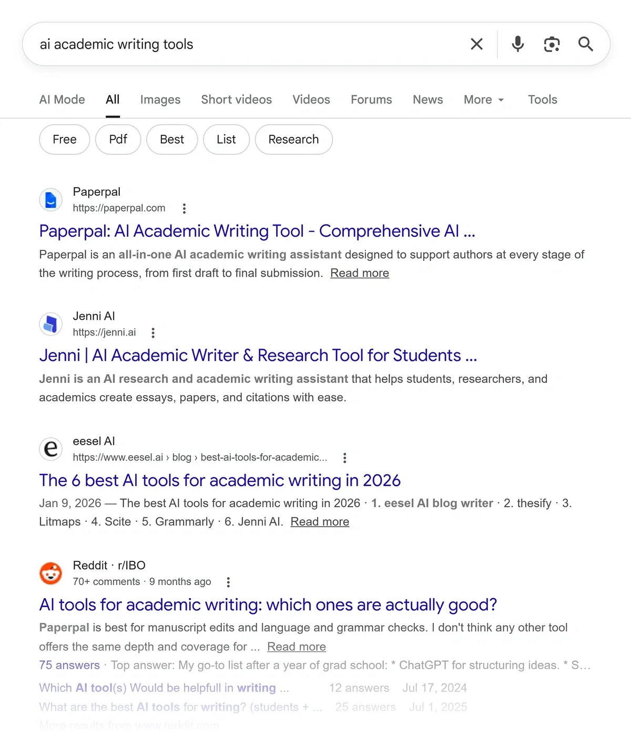Click the eesel AI site favicon

50,449
